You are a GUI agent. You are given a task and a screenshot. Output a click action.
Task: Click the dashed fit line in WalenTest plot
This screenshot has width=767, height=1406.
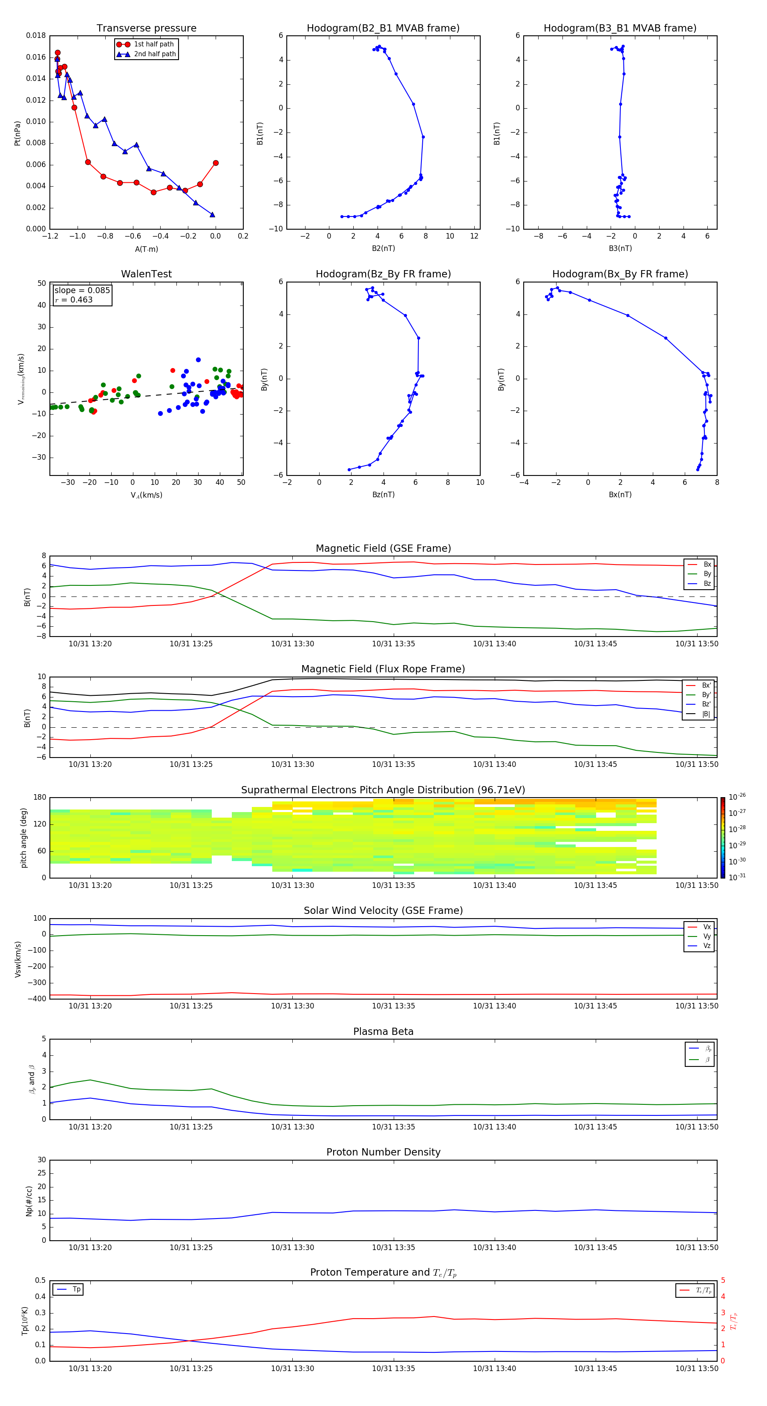pos(146,396)
